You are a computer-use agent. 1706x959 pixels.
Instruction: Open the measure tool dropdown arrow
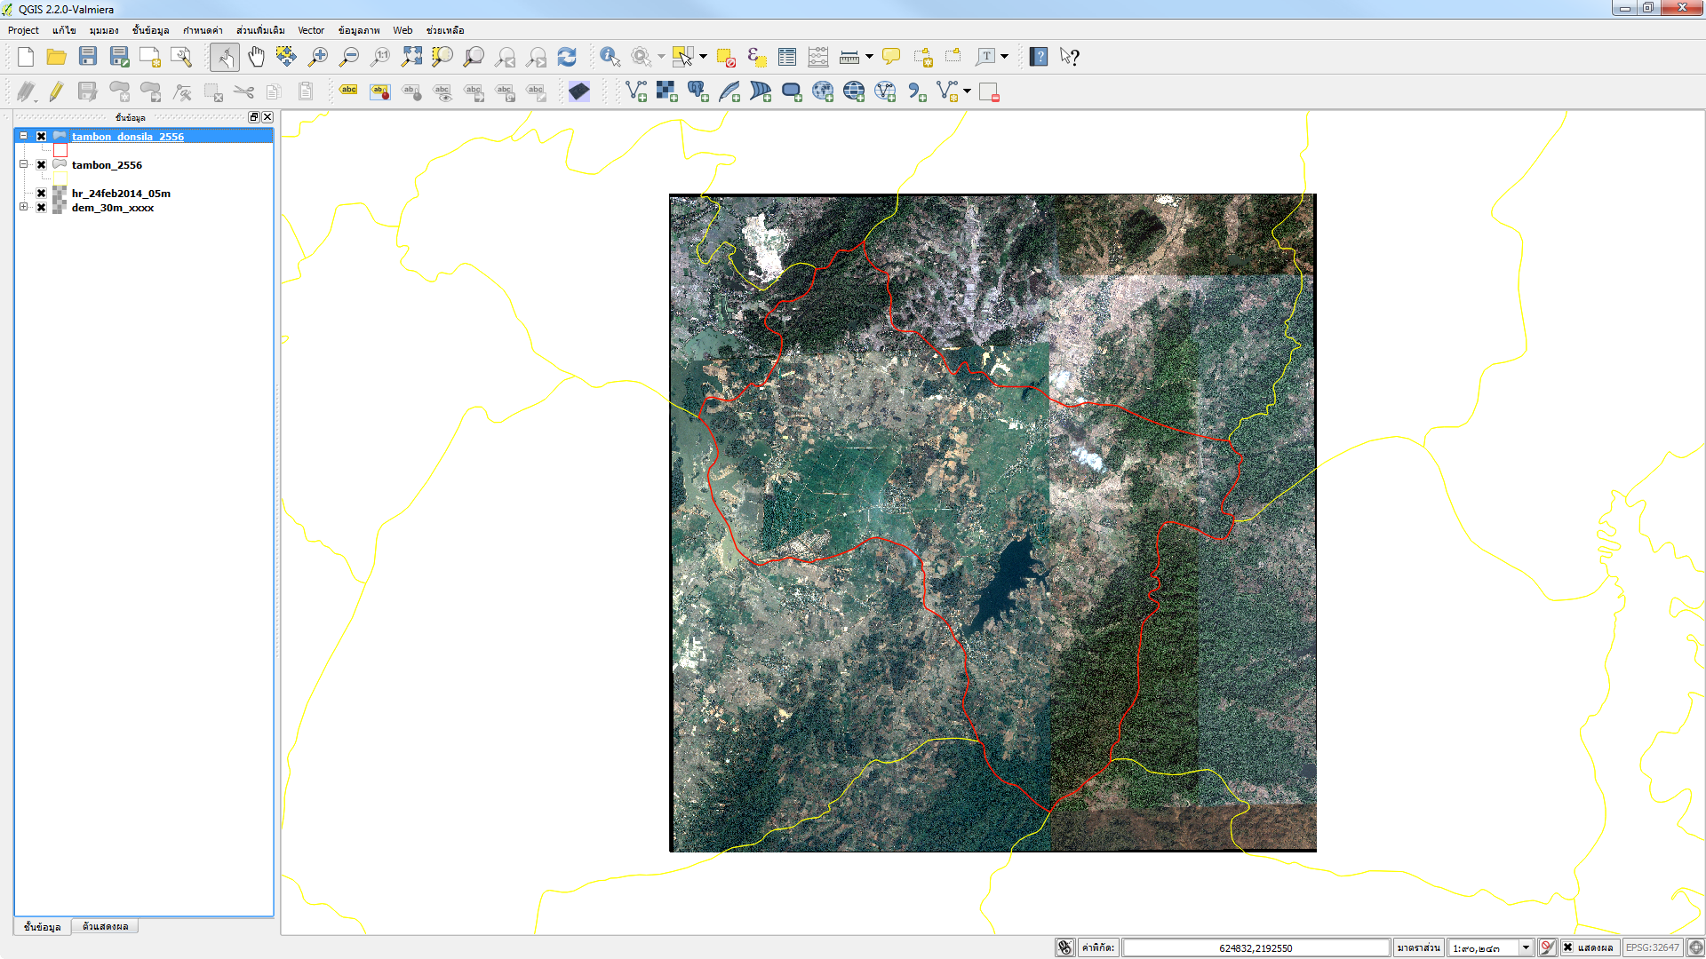[869, 57]
